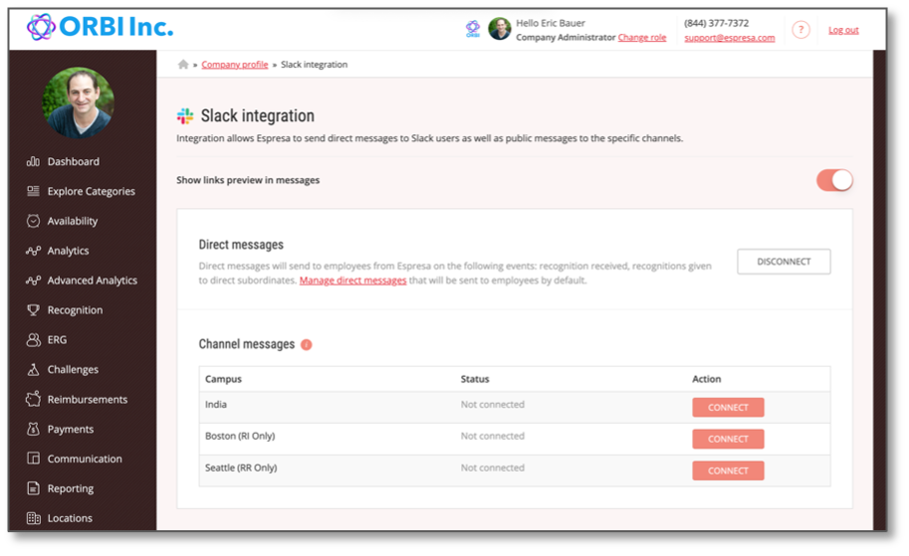Click the Advanced Analytics graph icon
The image size is (909, 556).
(33, 280)
